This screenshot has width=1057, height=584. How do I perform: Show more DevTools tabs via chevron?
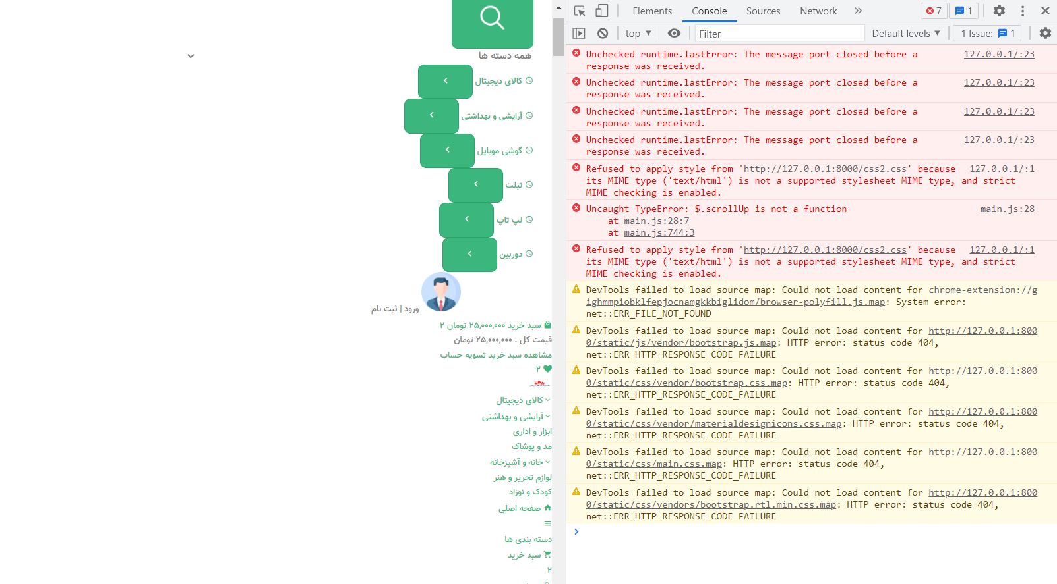click(x=858, y=11)
